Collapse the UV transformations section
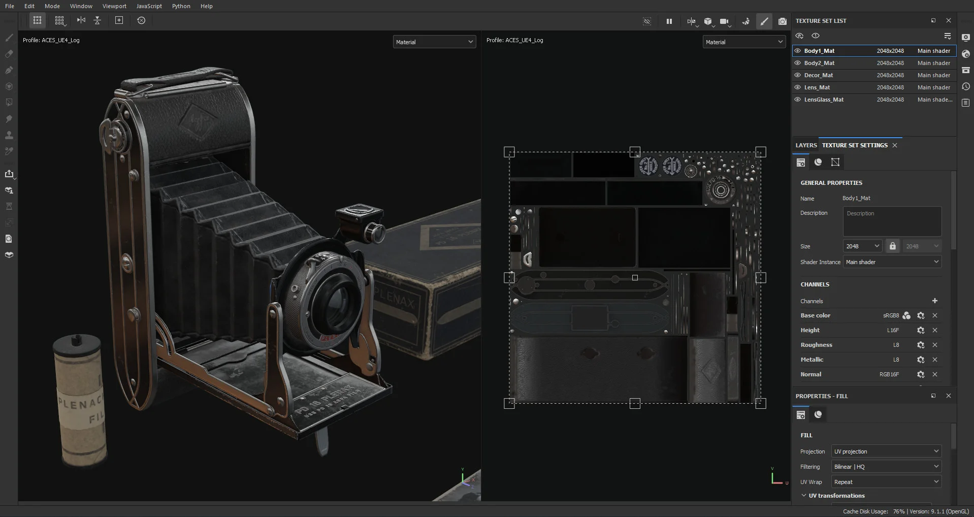The image size is (974, 517). click(x=804, y=496)
